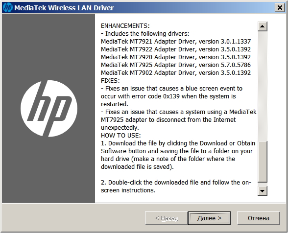Click the up arrow of the scrollbar
The image size is (288, 233).
pyautogui.click(x=263, y=26)
